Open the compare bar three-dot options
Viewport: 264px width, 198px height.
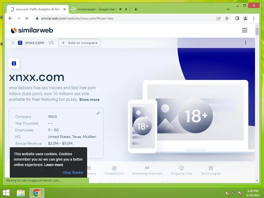[245, 43]
